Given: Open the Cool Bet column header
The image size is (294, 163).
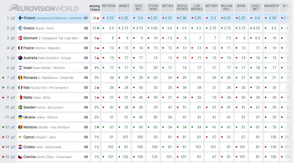Looking at the screenshot, I should 256,8.
